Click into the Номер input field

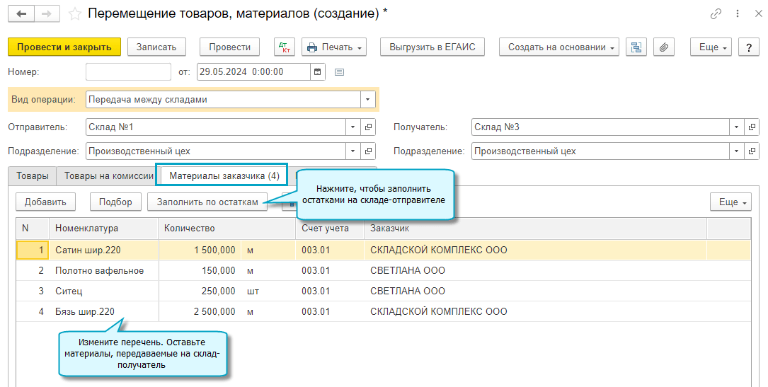128,71
